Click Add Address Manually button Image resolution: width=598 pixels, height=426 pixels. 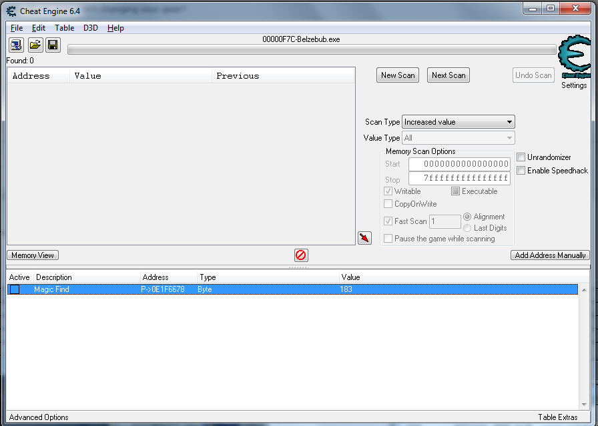[x=550, y=255]
